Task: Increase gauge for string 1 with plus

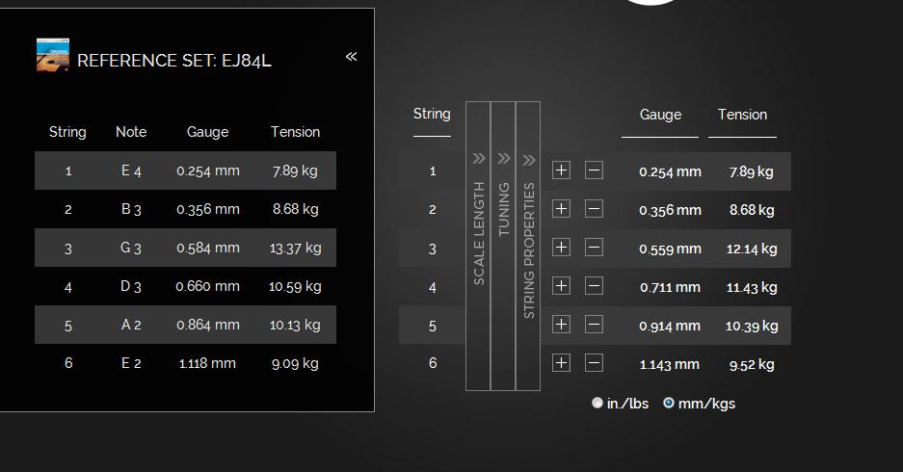Action: 561,170
